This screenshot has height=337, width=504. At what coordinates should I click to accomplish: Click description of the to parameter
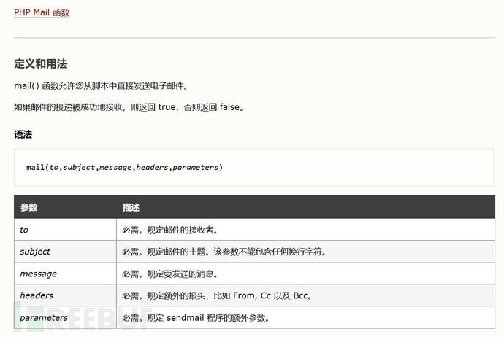pos(170,230)
